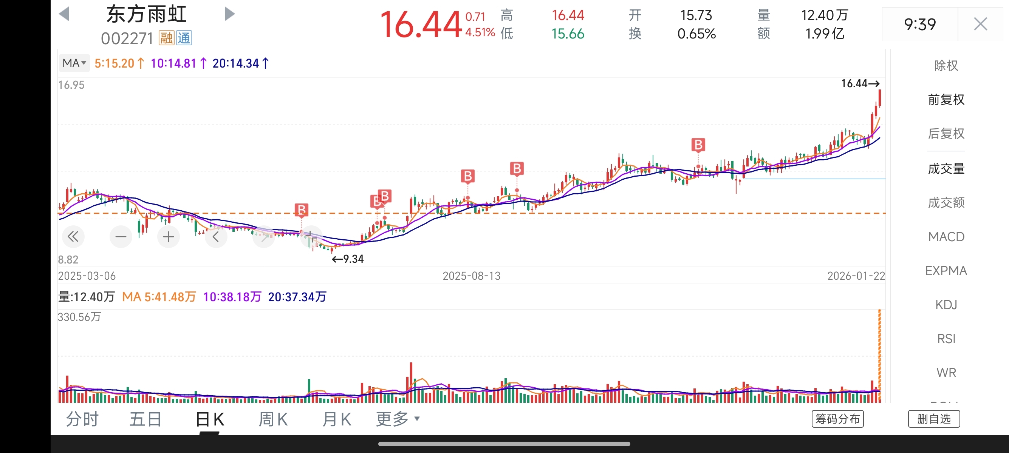The width and height of the screenshot is (1009, 453).
Task: Click the 融 margin trading badge
Action: coord(167,39)
